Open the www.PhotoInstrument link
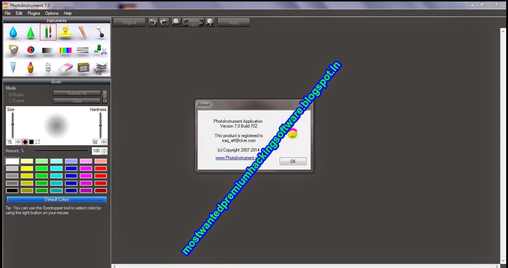Image resolution: width=508 pixels, height=268 pixels. [x=237, y=158]
